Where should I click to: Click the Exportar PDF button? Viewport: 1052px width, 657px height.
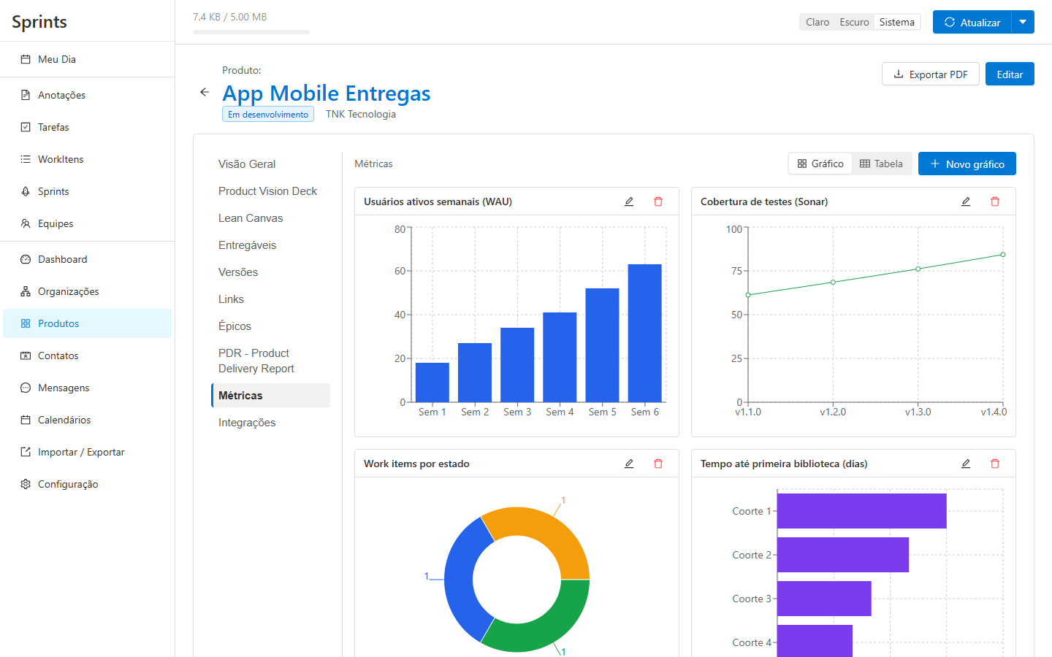tap(931, 74)
